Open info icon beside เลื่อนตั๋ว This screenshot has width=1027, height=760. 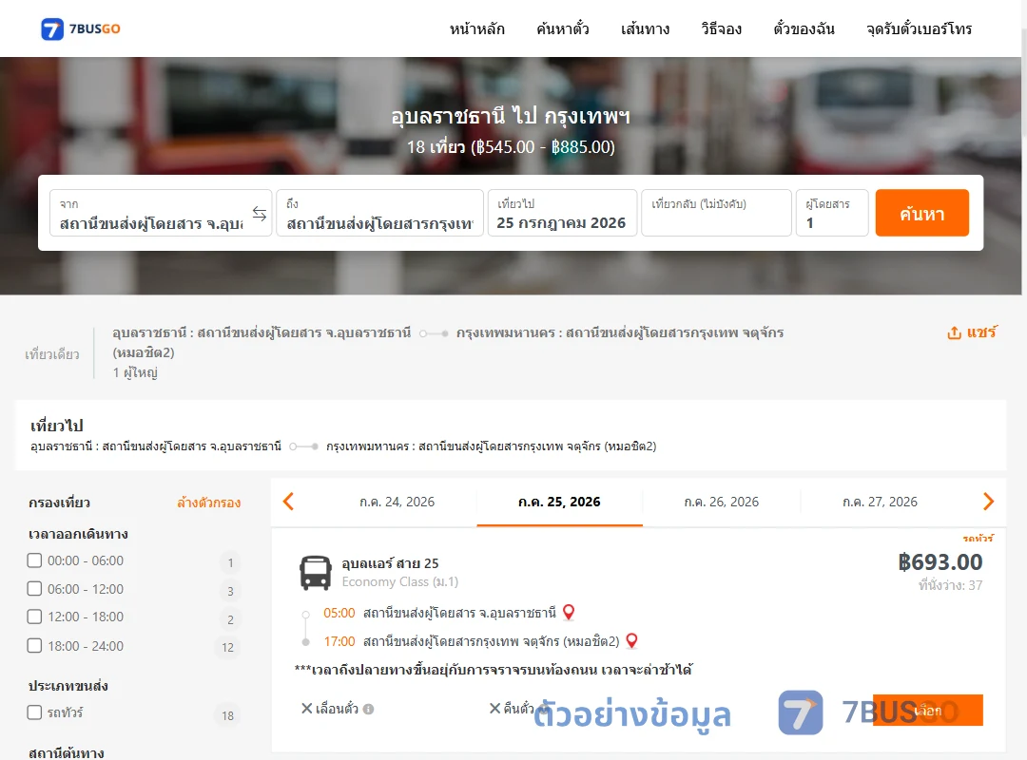click(368, 709)
